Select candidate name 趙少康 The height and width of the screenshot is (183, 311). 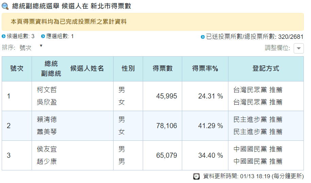[47, 162]
